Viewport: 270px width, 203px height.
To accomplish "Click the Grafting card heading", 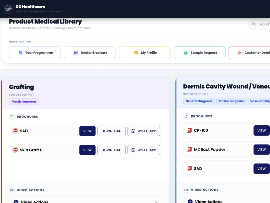I will [x=21, y=87].
